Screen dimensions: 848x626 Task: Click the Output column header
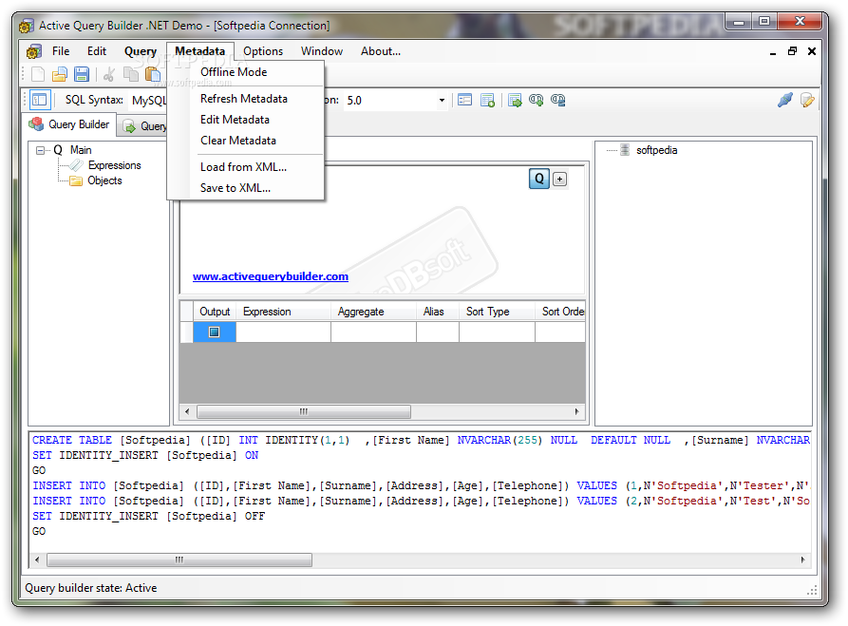point(215,312)
